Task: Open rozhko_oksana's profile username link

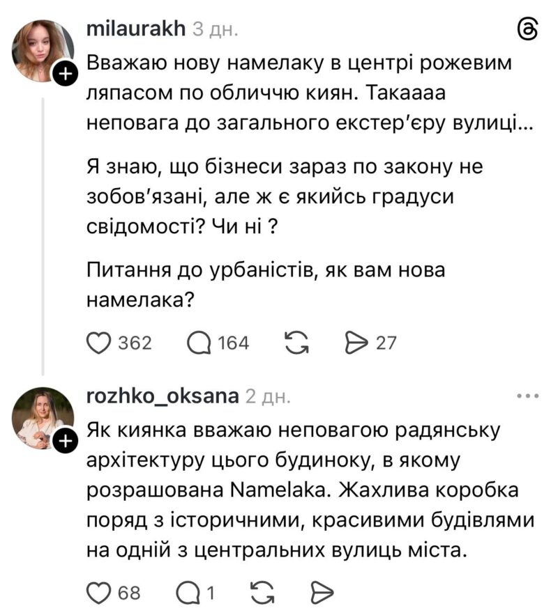Action: point(163,396)
